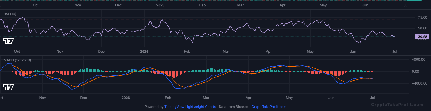Select Jun on the MACD pane time axis

pos(332,98)
